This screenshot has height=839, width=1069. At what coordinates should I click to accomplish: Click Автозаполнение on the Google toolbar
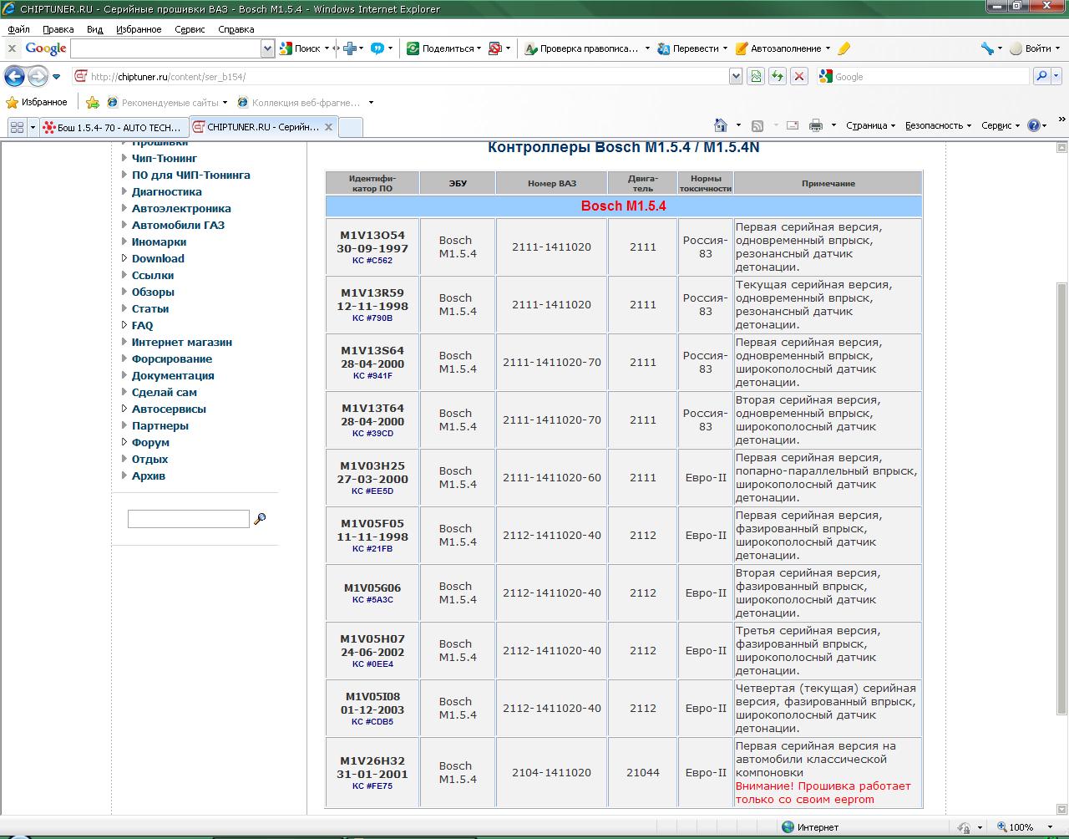[778, 48]
